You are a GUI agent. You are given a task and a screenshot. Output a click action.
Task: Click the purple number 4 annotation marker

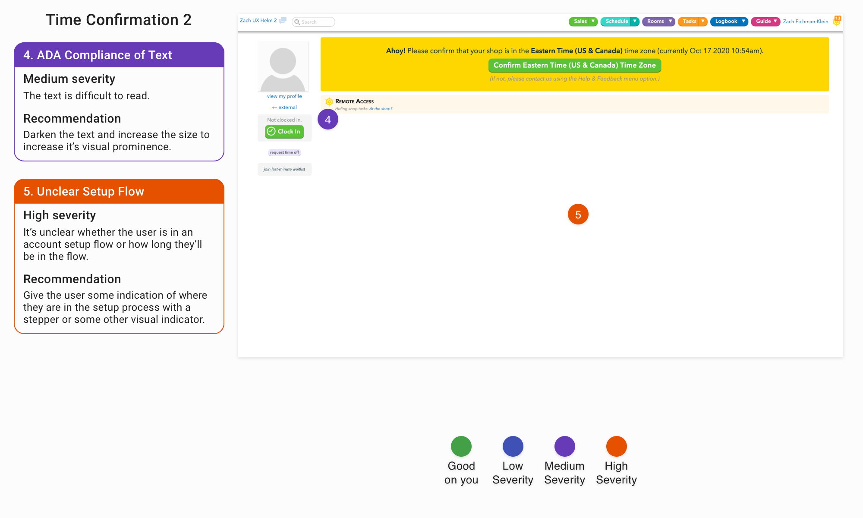pos(328,120)
